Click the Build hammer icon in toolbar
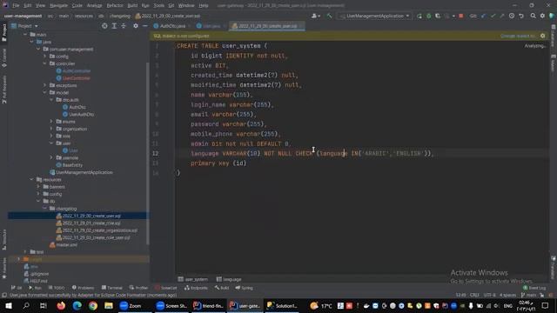The image size is (557, 313). click(x=329, y=16)
